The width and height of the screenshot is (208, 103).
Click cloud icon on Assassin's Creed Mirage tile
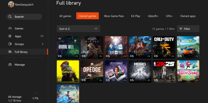101,56
